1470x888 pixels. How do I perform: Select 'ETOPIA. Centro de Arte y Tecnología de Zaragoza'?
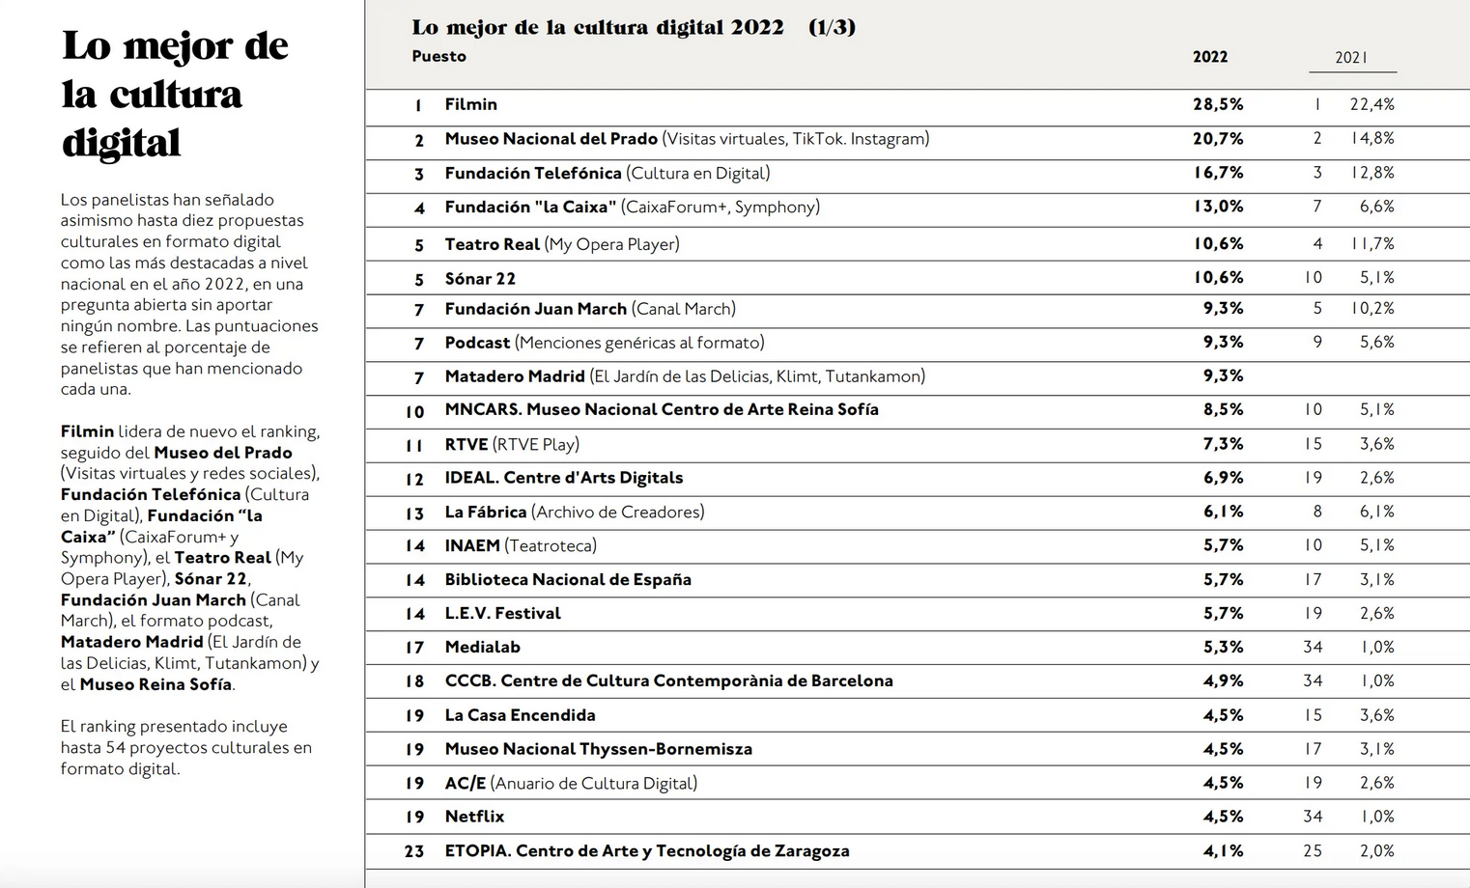(x=647, y=851)
